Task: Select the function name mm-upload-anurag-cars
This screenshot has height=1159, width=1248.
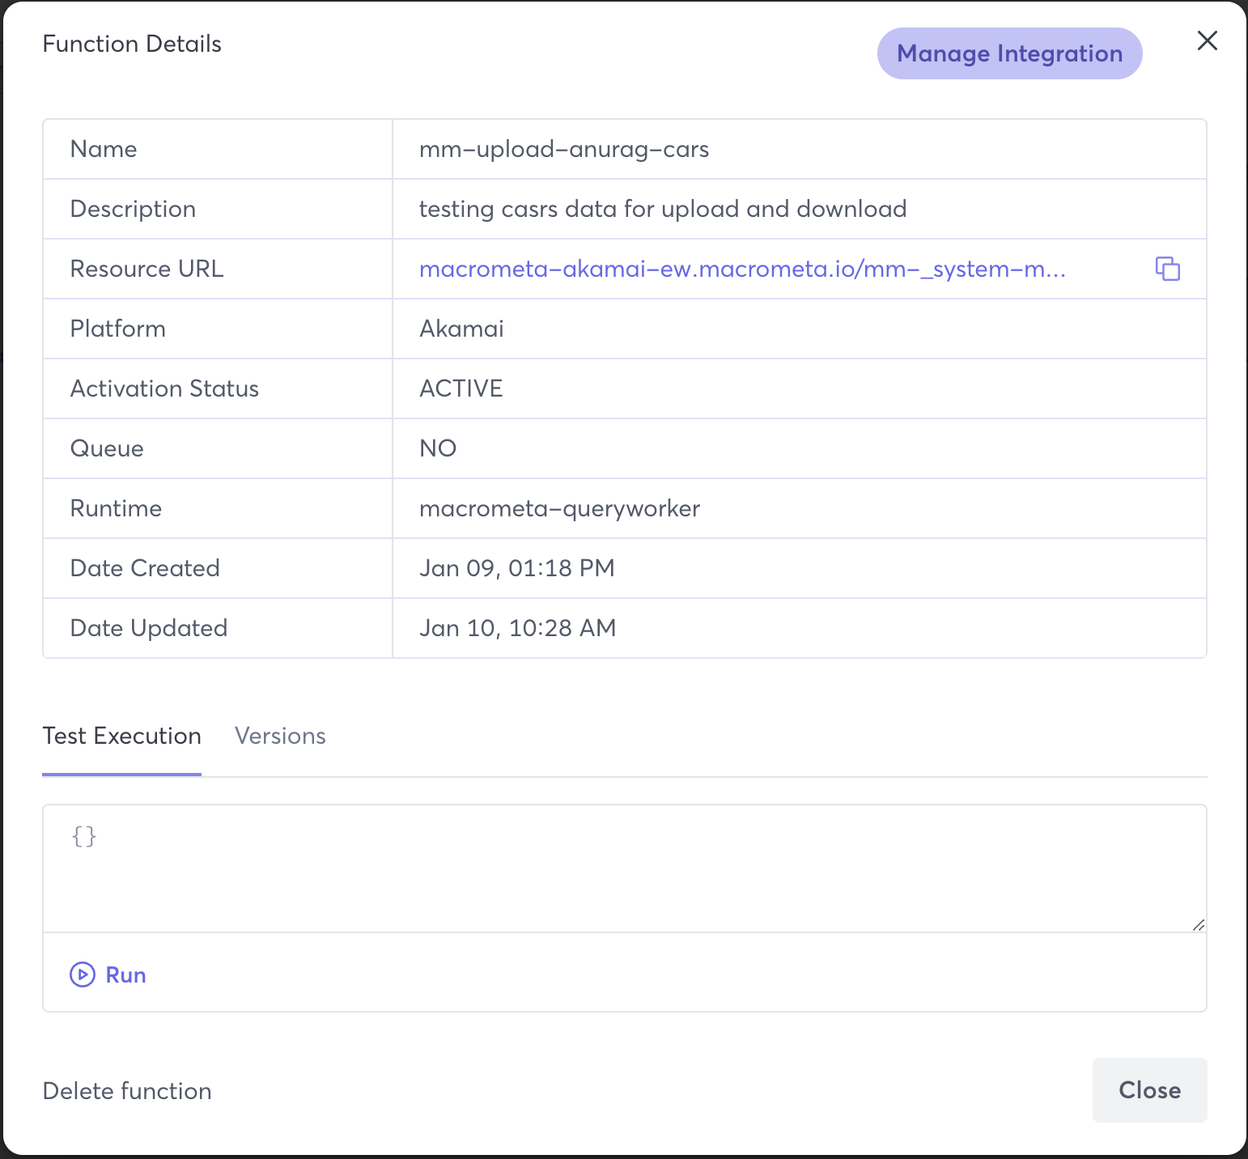Action: [x=563, y=149]
